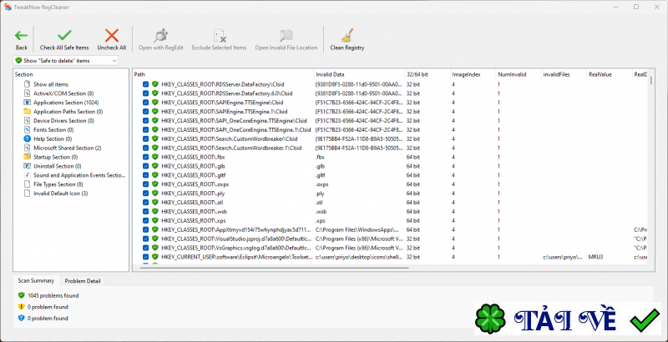The image size is (668, 342).
Task: Select VsGraphics.vsglog path row text
Action: (x=237, y=248)
